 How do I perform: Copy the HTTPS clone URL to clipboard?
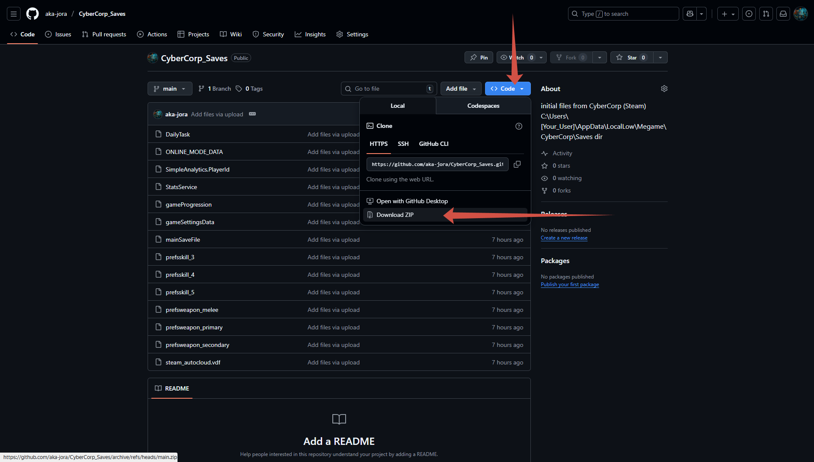(x=517, y=164)
